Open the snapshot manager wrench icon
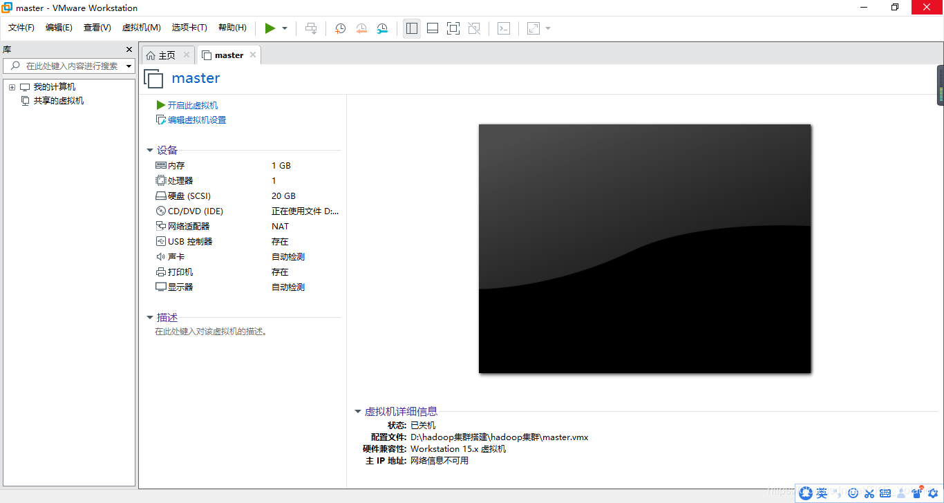 tap(382, 28)
